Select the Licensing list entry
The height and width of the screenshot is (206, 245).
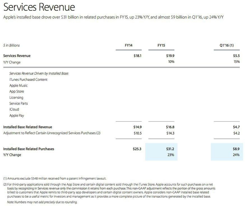[16, 97]
